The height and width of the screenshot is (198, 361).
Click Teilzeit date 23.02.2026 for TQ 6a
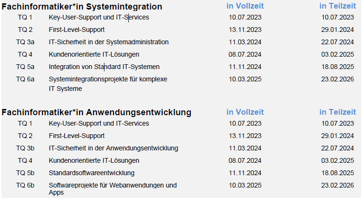coord(338,79)
